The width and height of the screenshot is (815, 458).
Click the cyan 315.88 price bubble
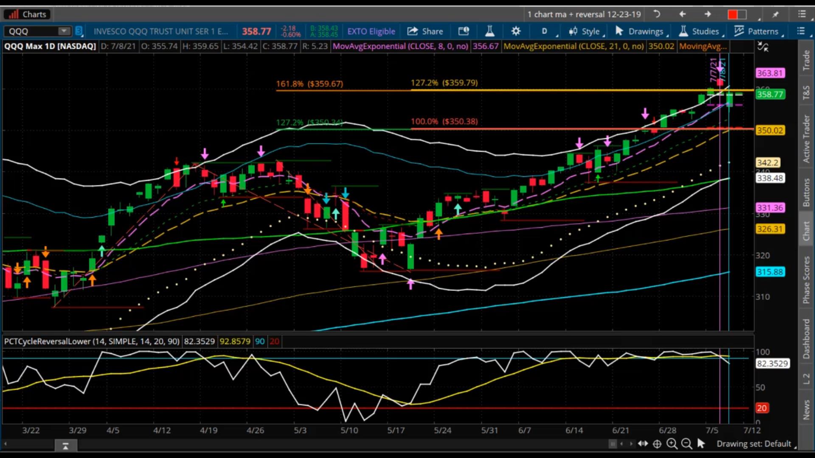click(x=770, y=272)
